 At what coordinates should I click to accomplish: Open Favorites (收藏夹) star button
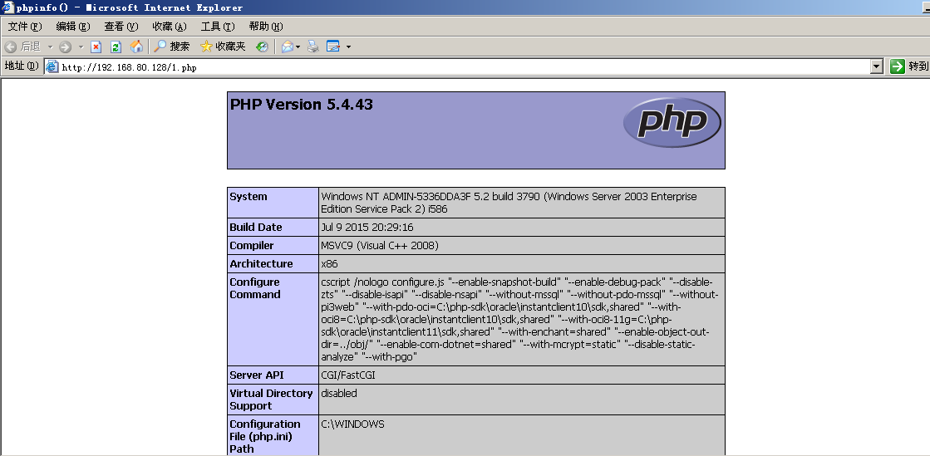pyautogui.click(x=223, y=47)
